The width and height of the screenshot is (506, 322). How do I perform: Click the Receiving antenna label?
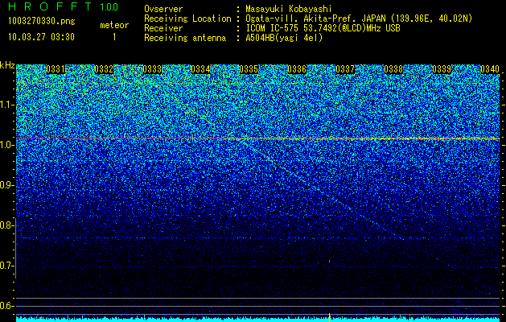(185, 38)
